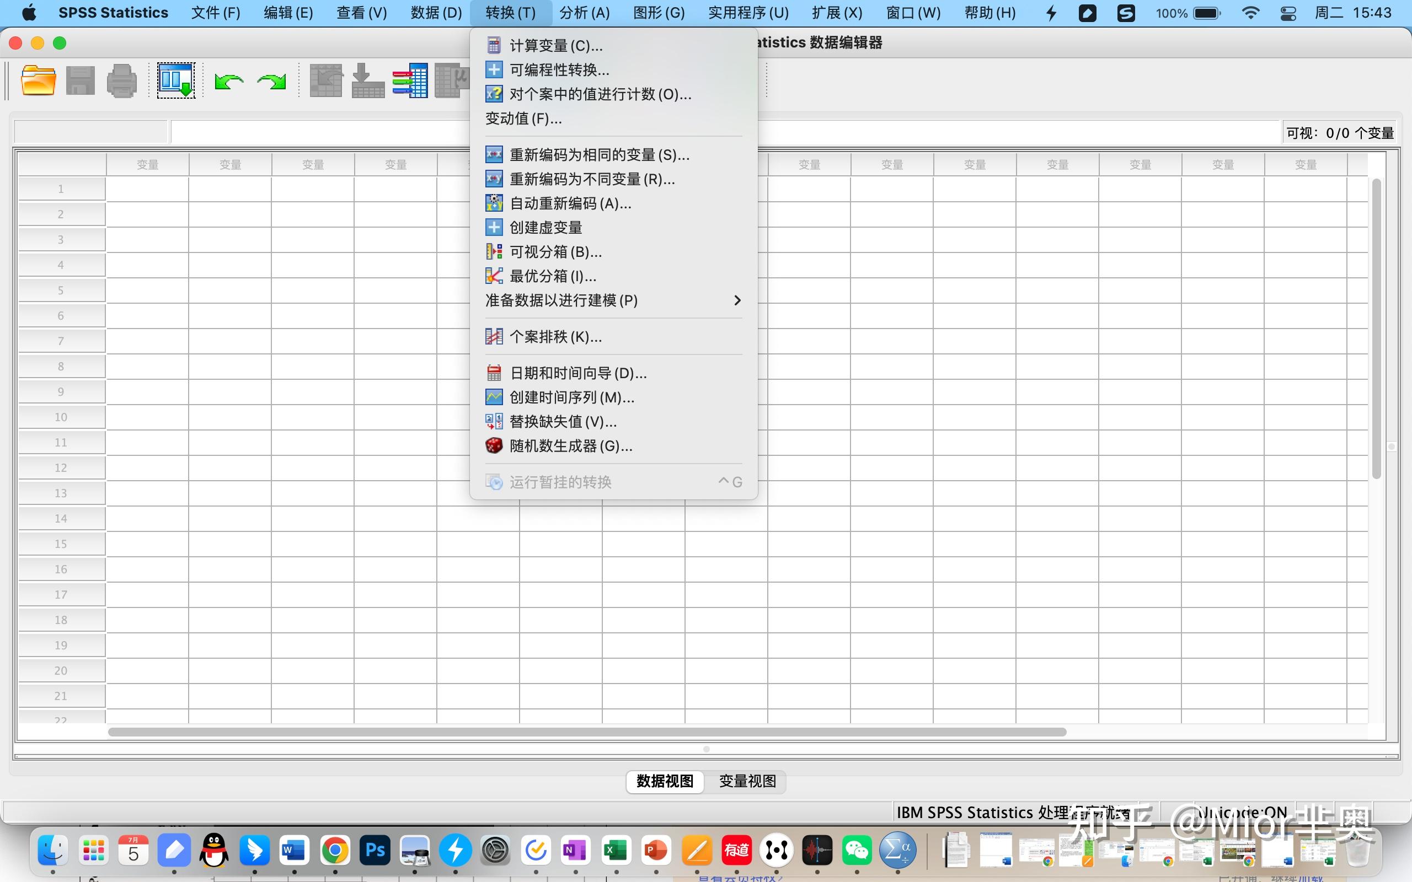This screenshot has height=882, width=1412.
Task: Choose 自动重新编码 (A)... menu item
Action: point(613,203)
